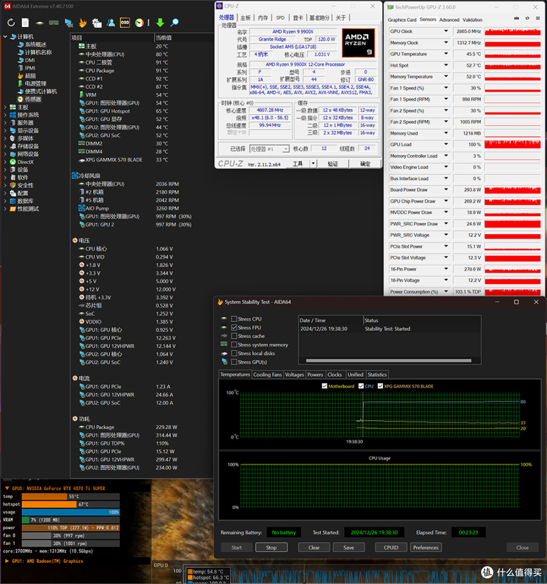This screenshot has height=584, width=547.
Task: Uncheck Stress FPU checkbox
Action: tap(234, 327)
